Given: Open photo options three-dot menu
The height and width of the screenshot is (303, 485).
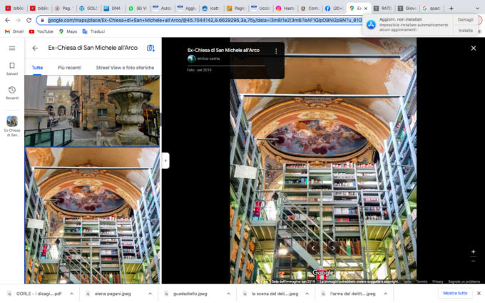Looking at the screenshot, I should point(276,51).
